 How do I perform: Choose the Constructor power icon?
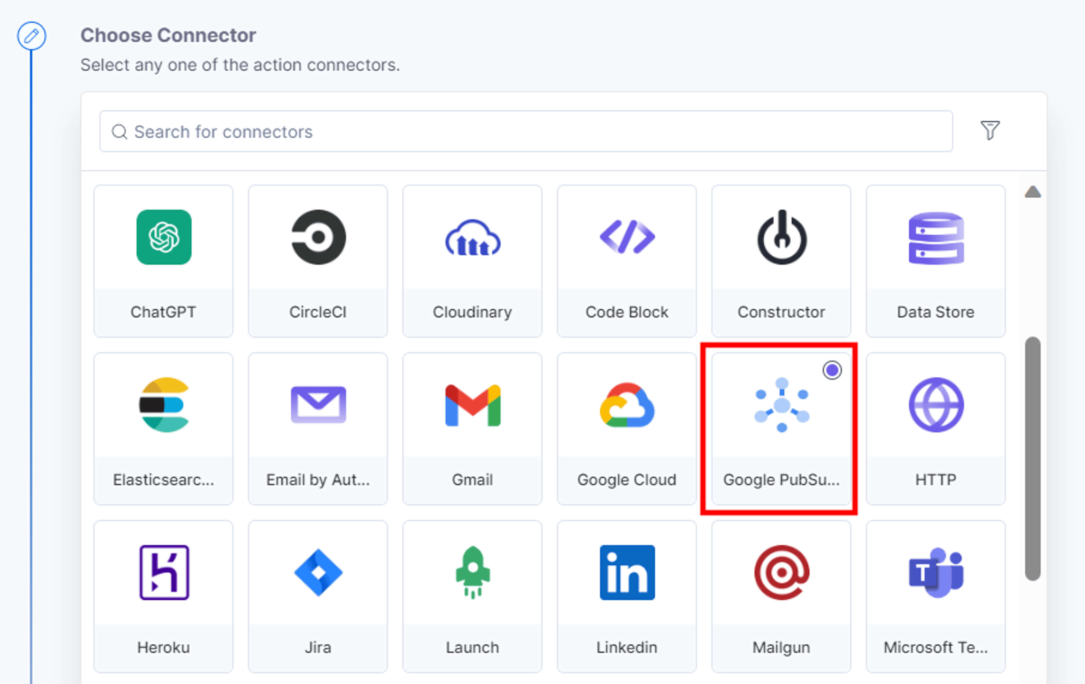point(782,237)
